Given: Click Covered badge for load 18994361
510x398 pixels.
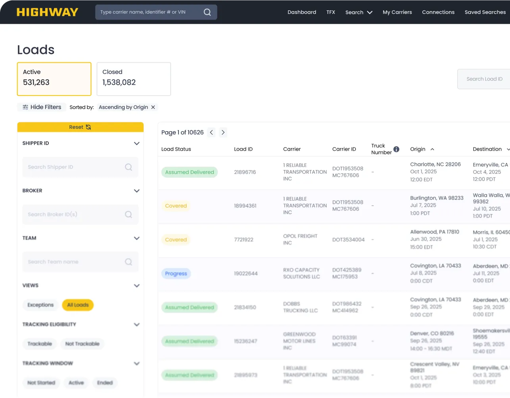Looking at the screenshot, I should point(176,206).
